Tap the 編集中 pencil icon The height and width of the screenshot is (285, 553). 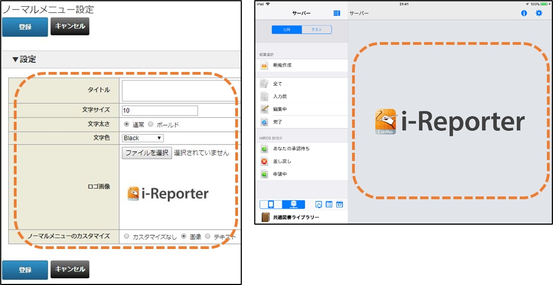click(x=264, y=109)
